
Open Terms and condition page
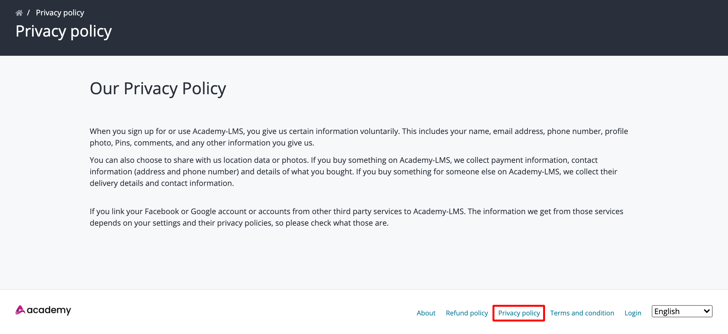582,313
